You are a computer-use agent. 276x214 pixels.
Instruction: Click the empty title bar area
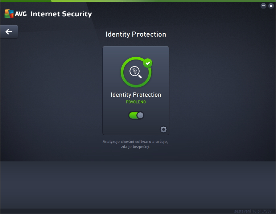point(181,14)
